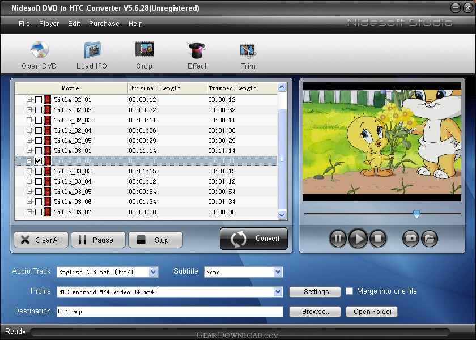Open the File menu
Screen dimensions: 476x340
click(x=24, y=24)
